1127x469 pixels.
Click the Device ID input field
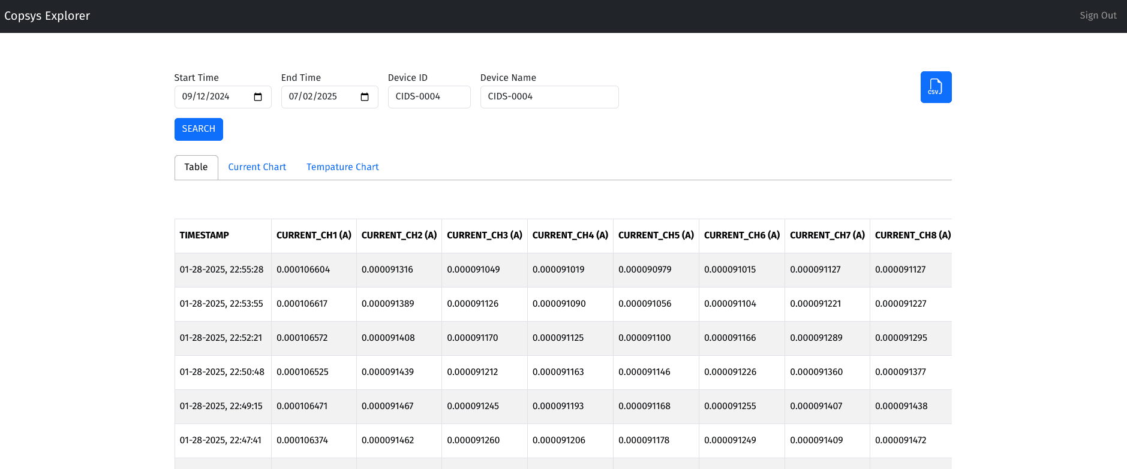pos(429,97)
